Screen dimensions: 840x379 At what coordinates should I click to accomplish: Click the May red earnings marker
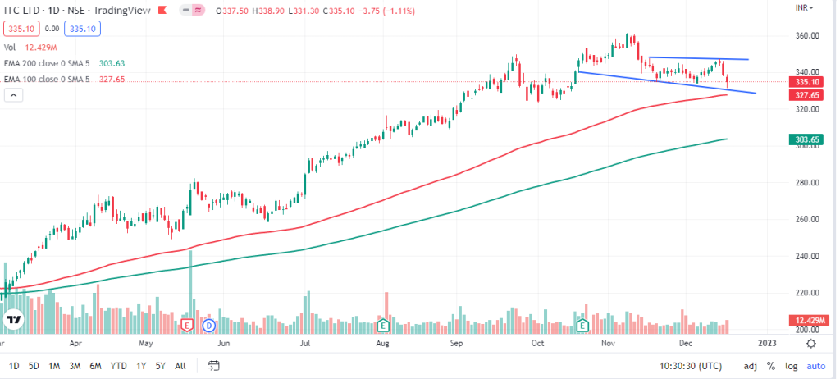pos(189,326)
